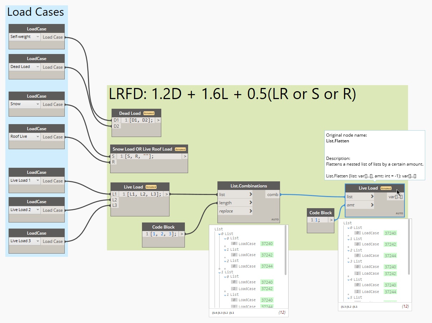Image resolution: width=432 pixels, height=323 pixels.
Task: Click the flatten node amt port chevron
Action: coord(372,205)
